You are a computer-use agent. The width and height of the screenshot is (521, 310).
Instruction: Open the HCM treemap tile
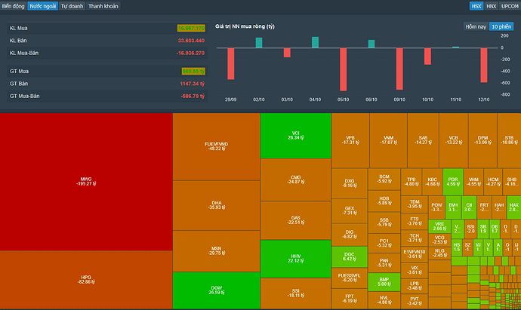point(493,182)
